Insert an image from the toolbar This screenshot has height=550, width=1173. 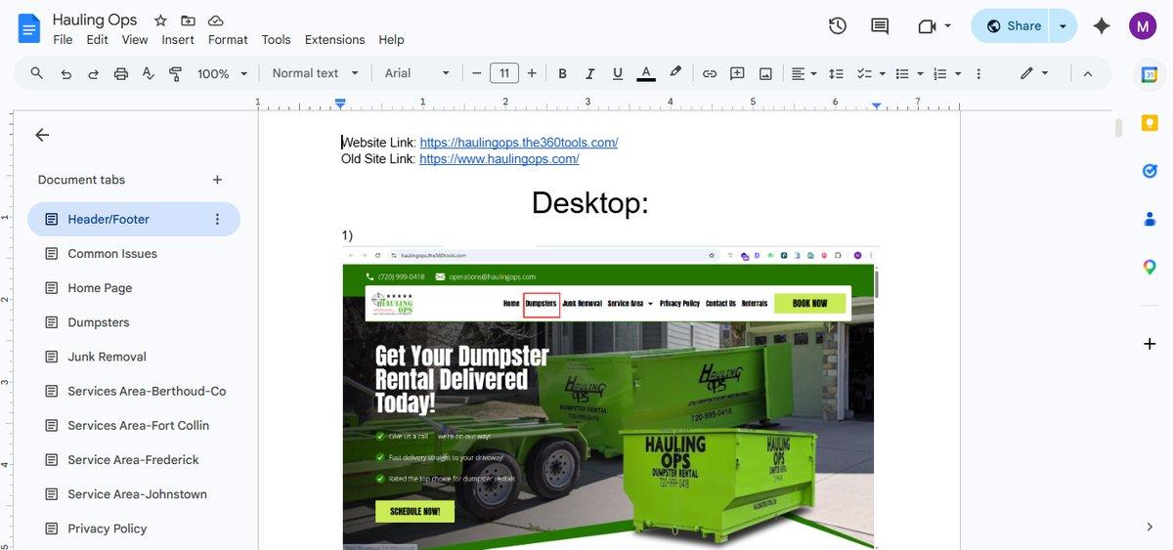click(x=765, y=73)
